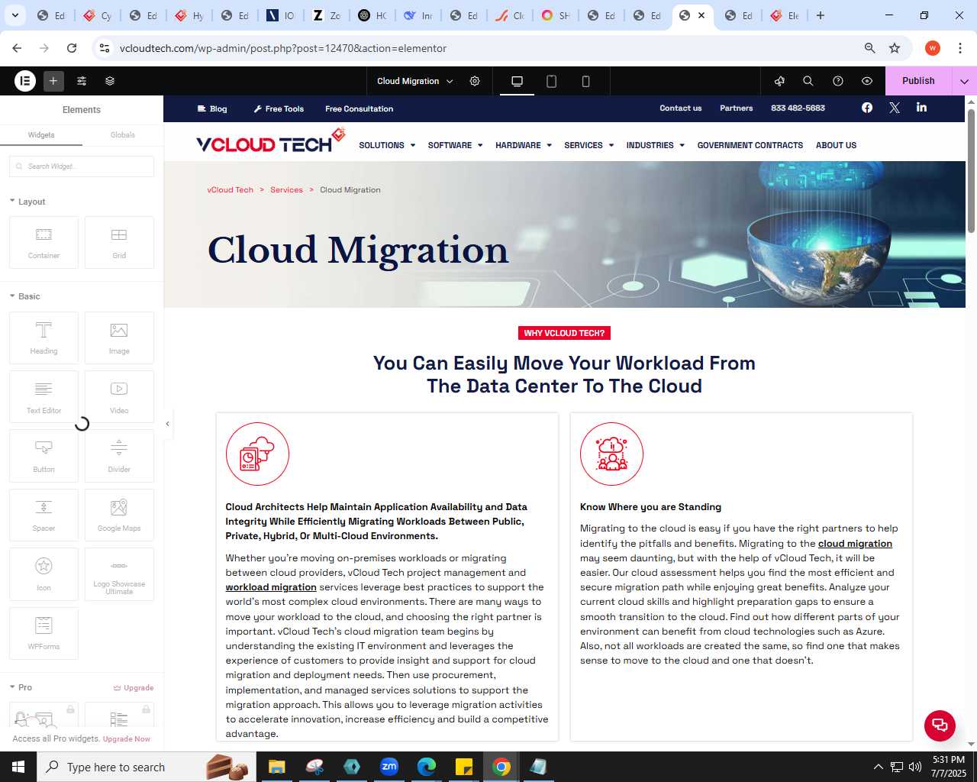
Task: Select the Logo Showcase Ultimate widget
Action: 119,574
